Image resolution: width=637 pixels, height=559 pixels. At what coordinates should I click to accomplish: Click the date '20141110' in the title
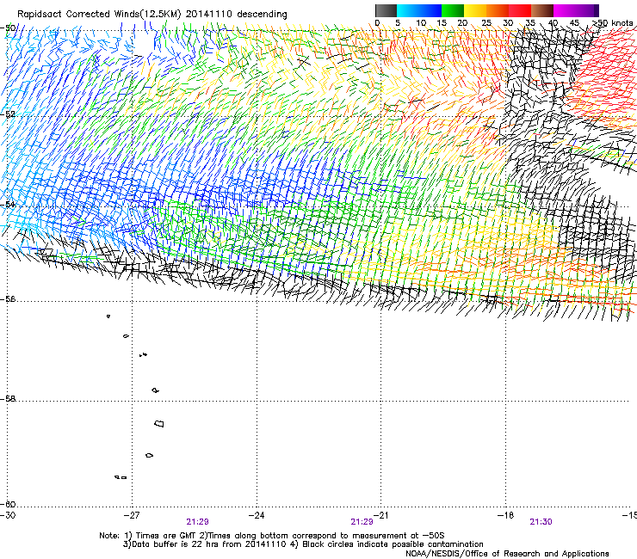pyautogui.click(x=209, y=15)
